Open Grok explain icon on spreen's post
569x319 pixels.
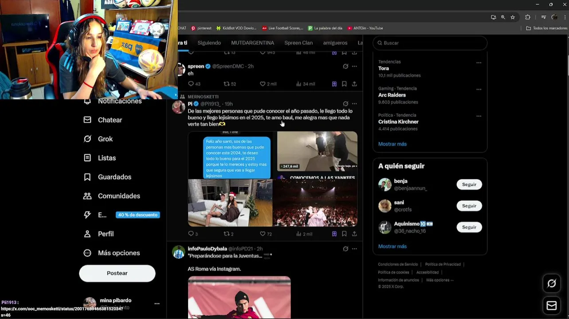(x=345, y=66)
